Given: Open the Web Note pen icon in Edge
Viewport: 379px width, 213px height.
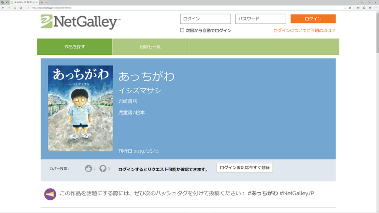Looking at the screenshot, I should (x=364, y=8).
